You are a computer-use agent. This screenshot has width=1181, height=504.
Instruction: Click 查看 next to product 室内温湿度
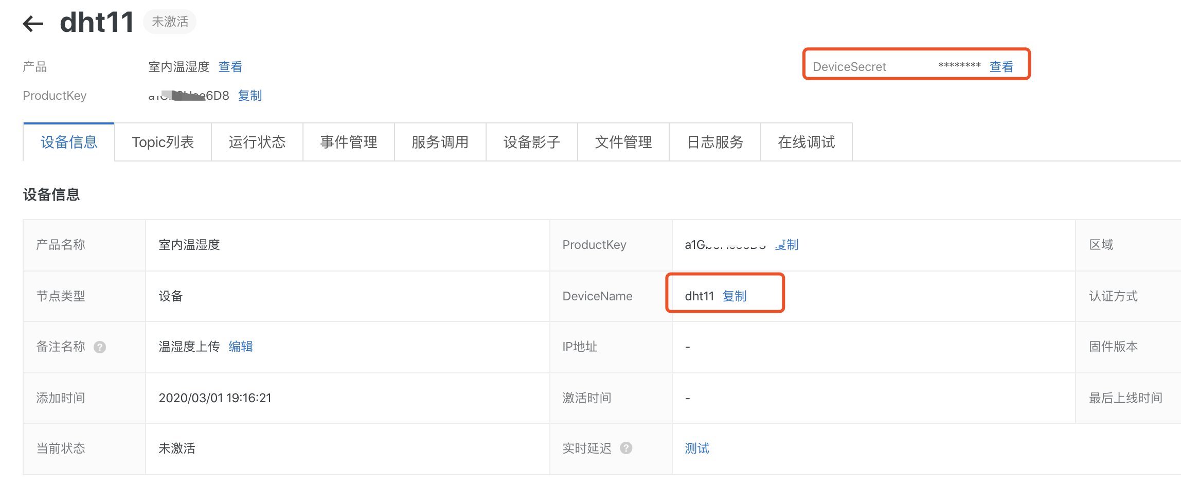(230, 67)
